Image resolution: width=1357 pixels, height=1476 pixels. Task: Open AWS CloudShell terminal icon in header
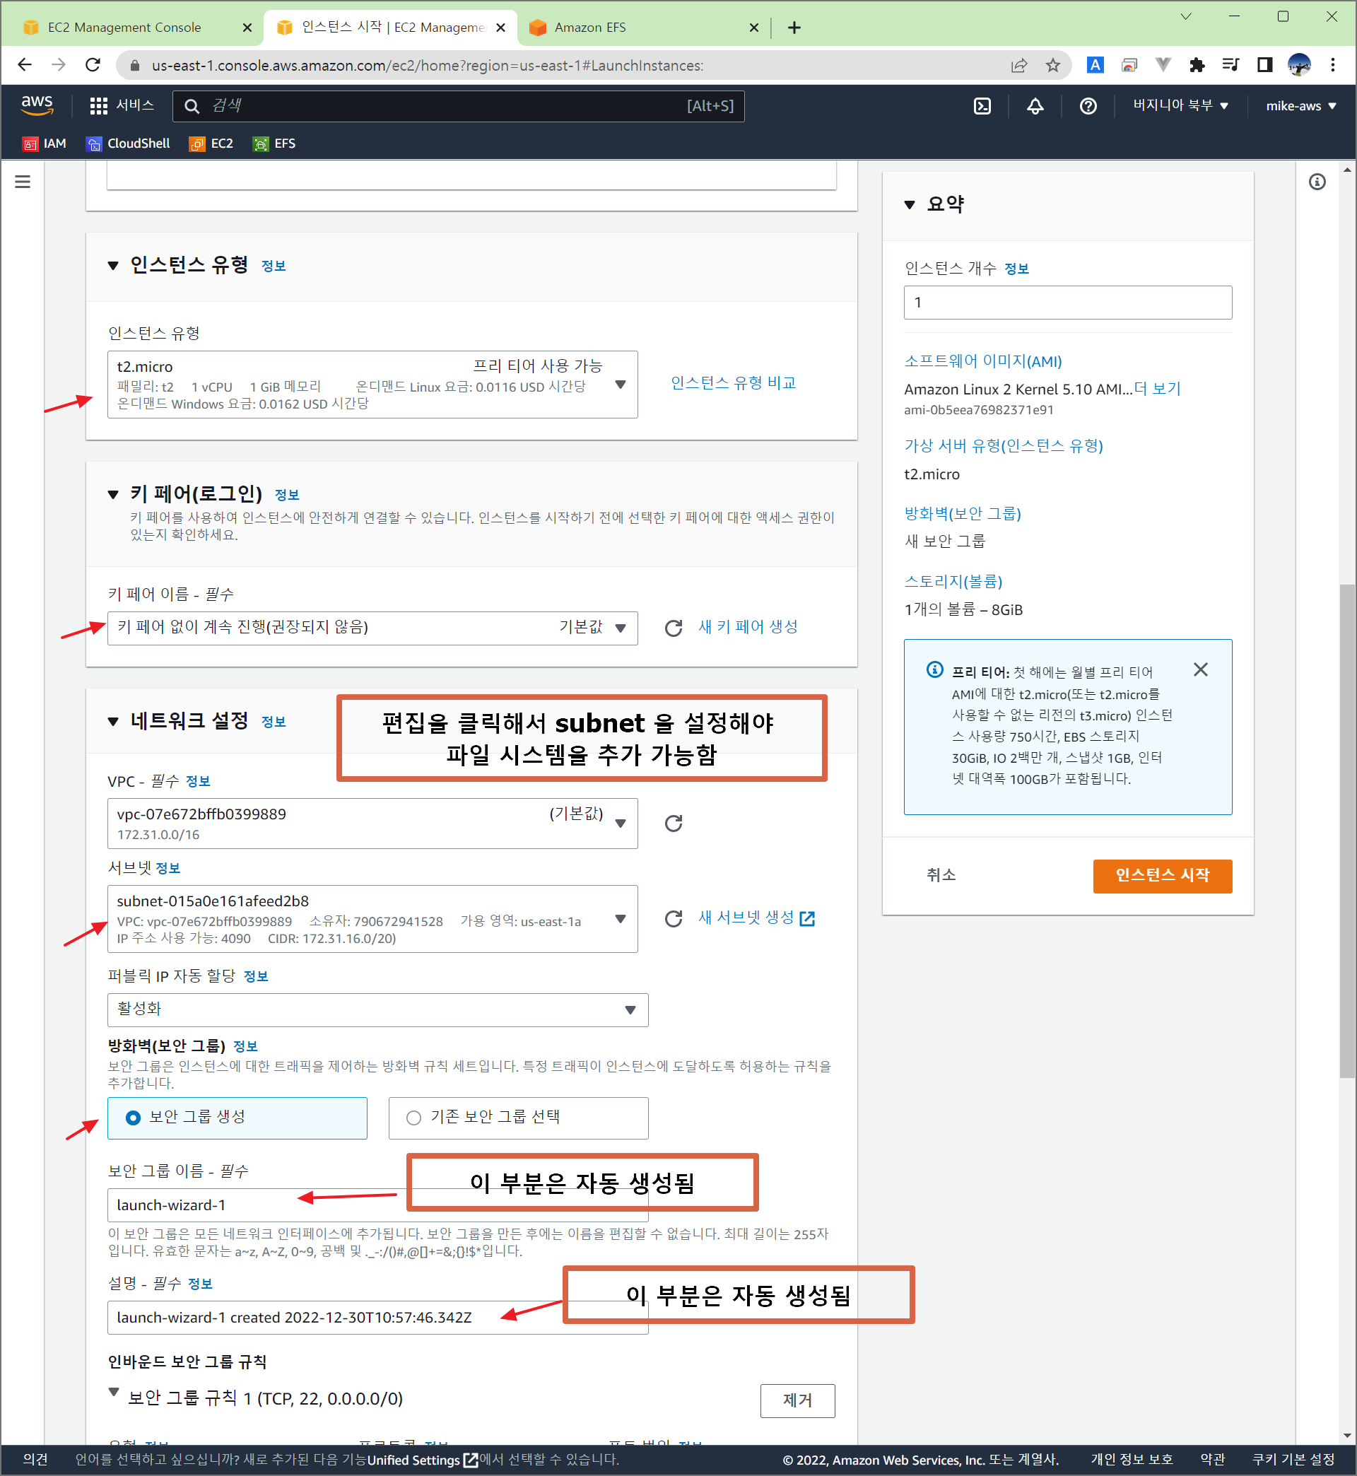click(x=982, y=106)
